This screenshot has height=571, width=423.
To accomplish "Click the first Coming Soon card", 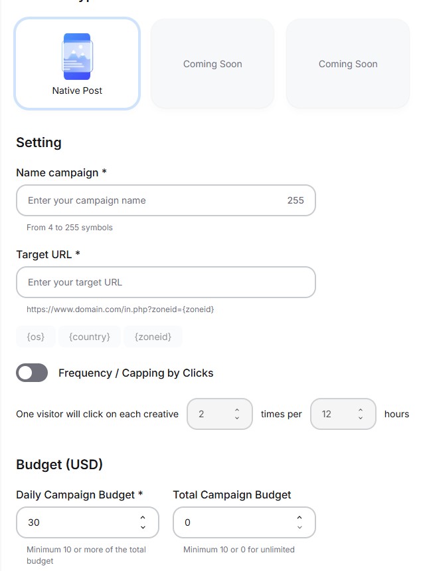I will [212, 64].
